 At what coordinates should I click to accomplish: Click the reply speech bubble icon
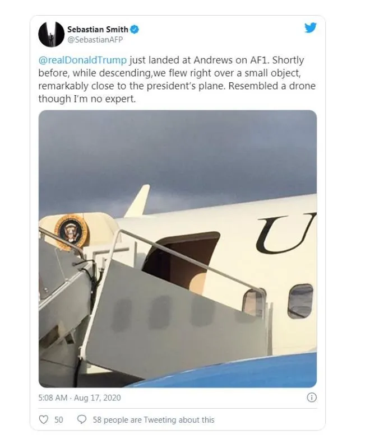tap(81, 419)
